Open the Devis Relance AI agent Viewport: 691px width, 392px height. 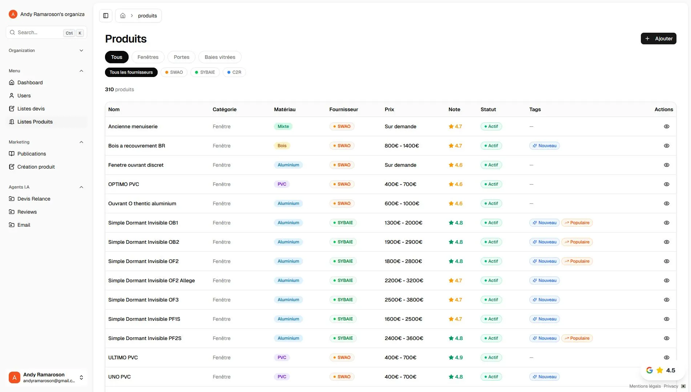click(x=34, y=199)
